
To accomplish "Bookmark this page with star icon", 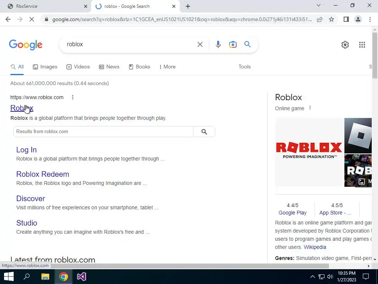I will [x=331, y=19].
